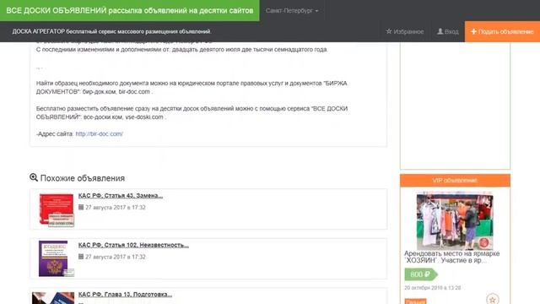Click the Похожие объявления heading
Viewport: 540px width, 304px height.
pos(83,178)
